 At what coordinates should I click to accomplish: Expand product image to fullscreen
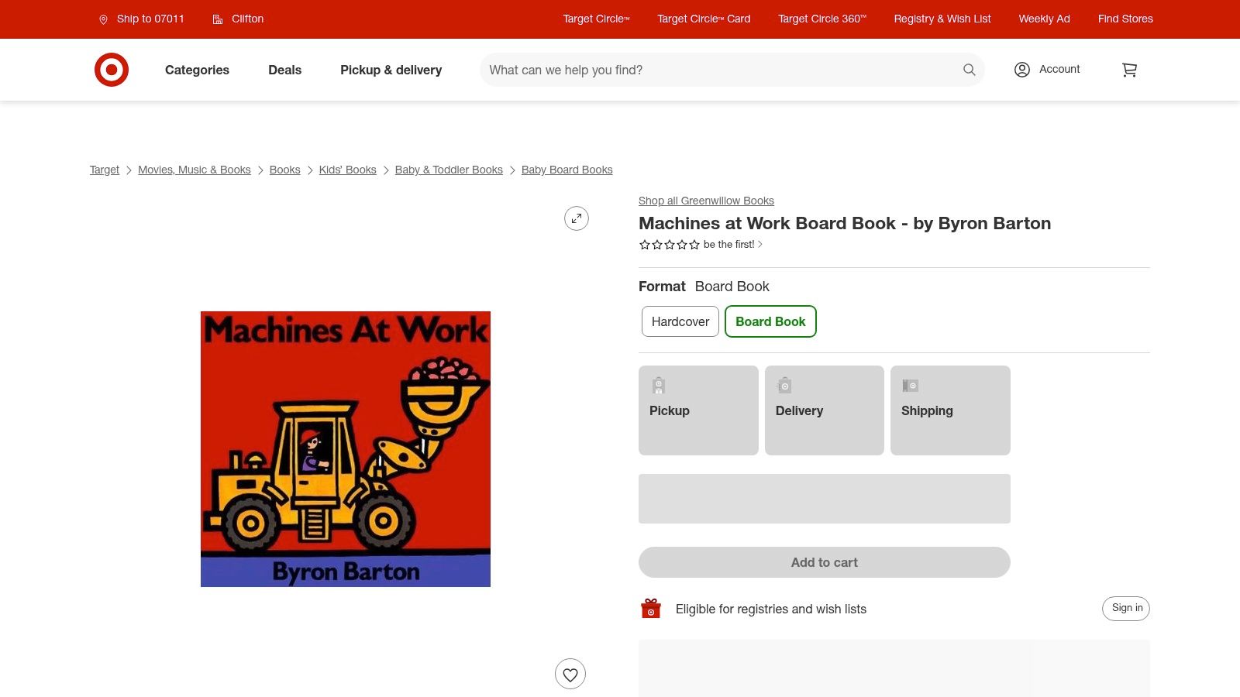577,218
